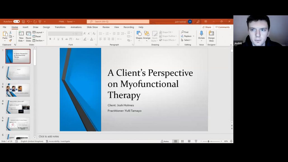This screenshot has height=162, width=288.
Task: Expand the Section dropdown
Action: click(39, 41)
